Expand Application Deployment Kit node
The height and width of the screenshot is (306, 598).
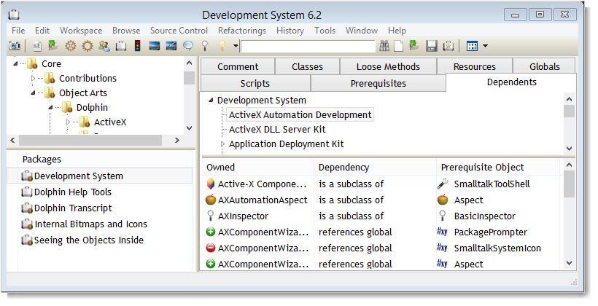223,144
